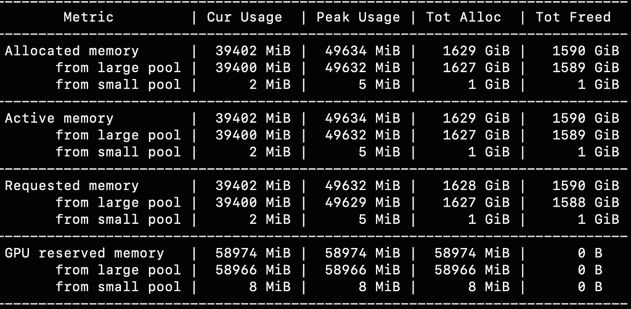Click Allocated memory's Peak Usage value 49634 MiB
The width and height of the screenshot is (631, 309).
coord(362,51)
